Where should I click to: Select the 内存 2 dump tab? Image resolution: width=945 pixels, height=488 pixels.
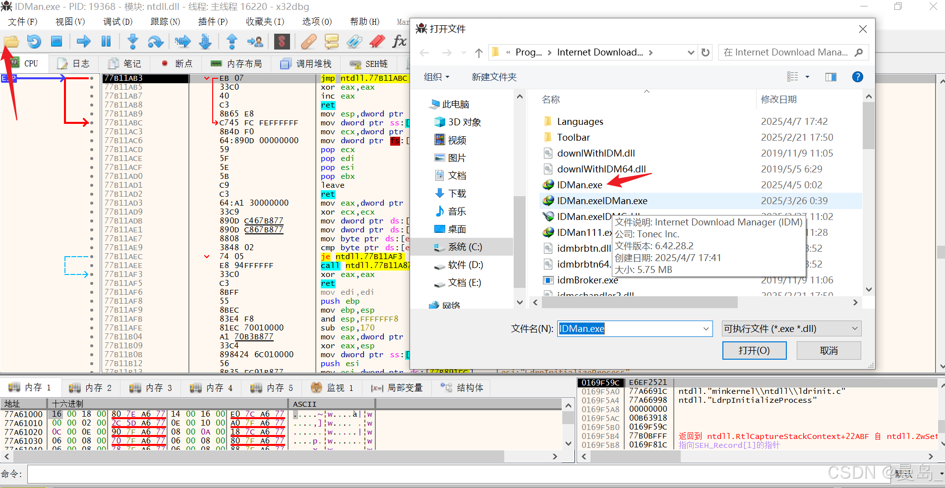tap(91, 387)
